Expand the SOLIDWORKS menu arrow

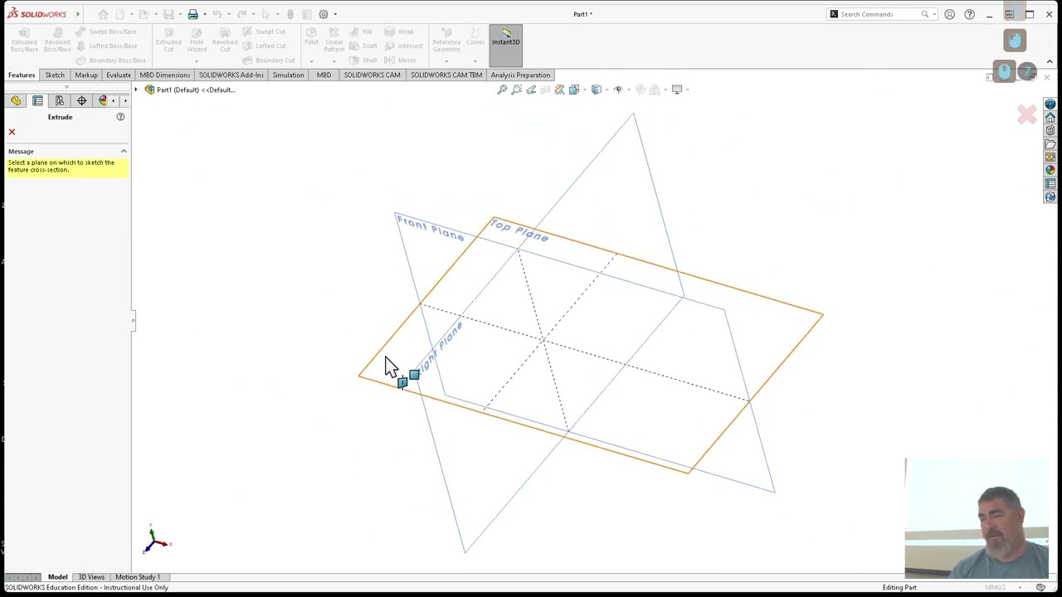click(78, 14)
